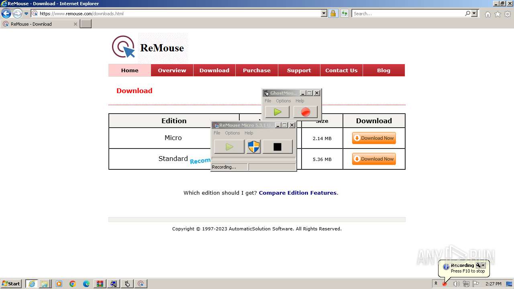Open the search provider dropdown arrow

pyautogui.click(x=475, y=14)
